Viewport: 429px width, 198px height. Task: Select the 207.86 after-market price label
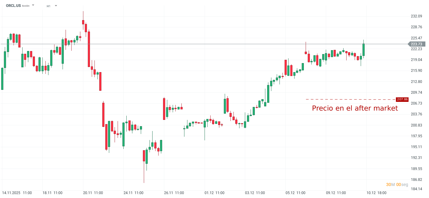click(x=402, y=99)
